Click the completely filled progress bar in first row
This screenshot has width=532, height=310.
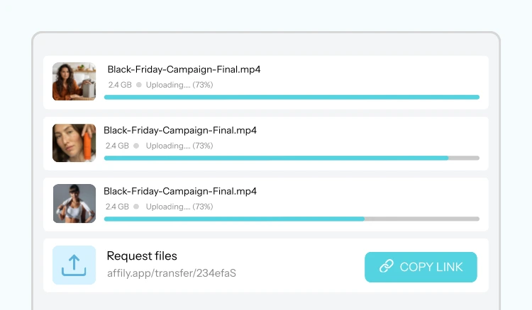292,97
